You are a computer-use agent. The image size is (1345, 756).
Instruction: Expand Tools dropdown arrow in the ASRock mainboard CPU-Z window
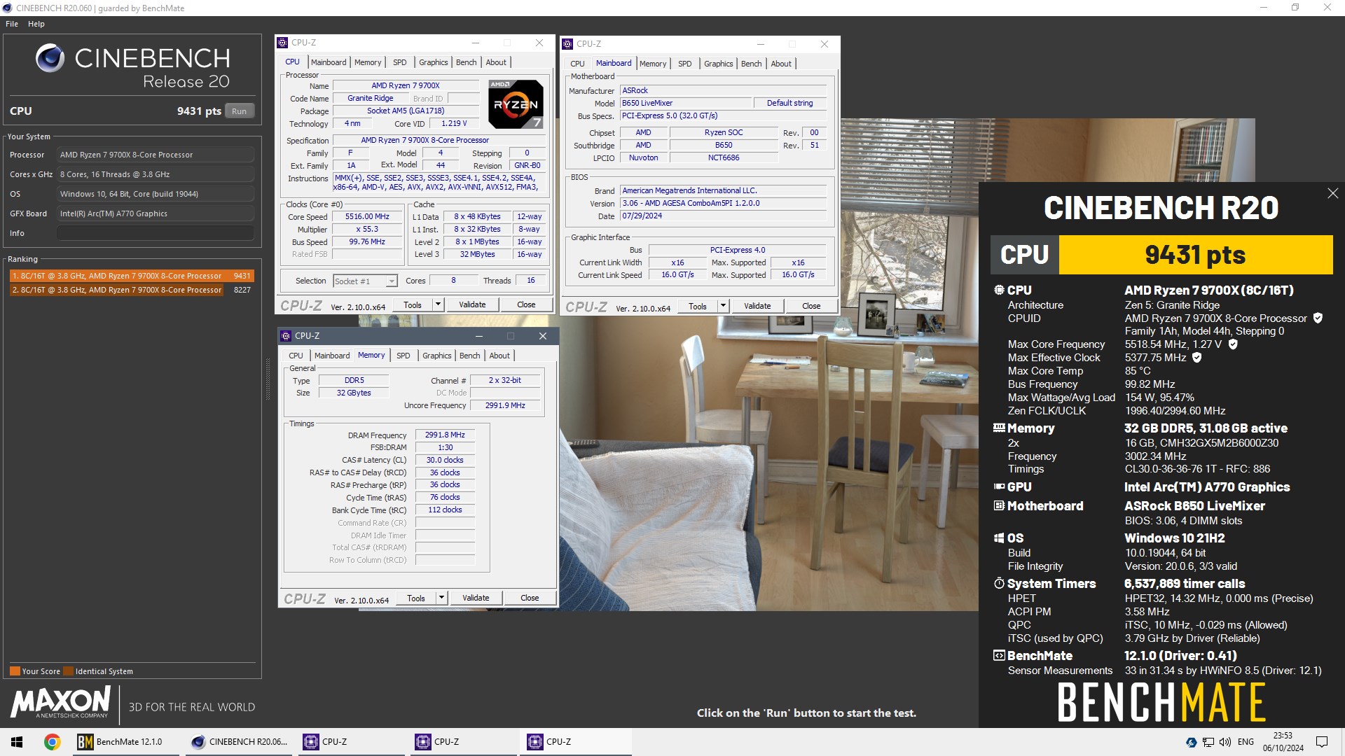[723, 306]
